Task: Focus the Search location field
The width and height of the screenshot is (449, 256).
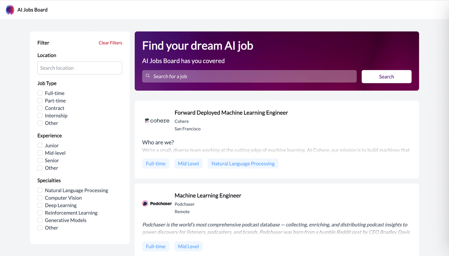Action: point(80,68)
